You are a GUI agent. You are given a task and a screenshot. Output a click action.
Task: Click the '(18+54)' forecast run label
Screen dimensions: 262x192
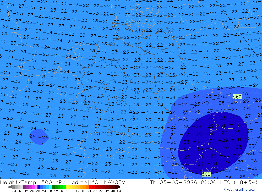click(246, 182)
